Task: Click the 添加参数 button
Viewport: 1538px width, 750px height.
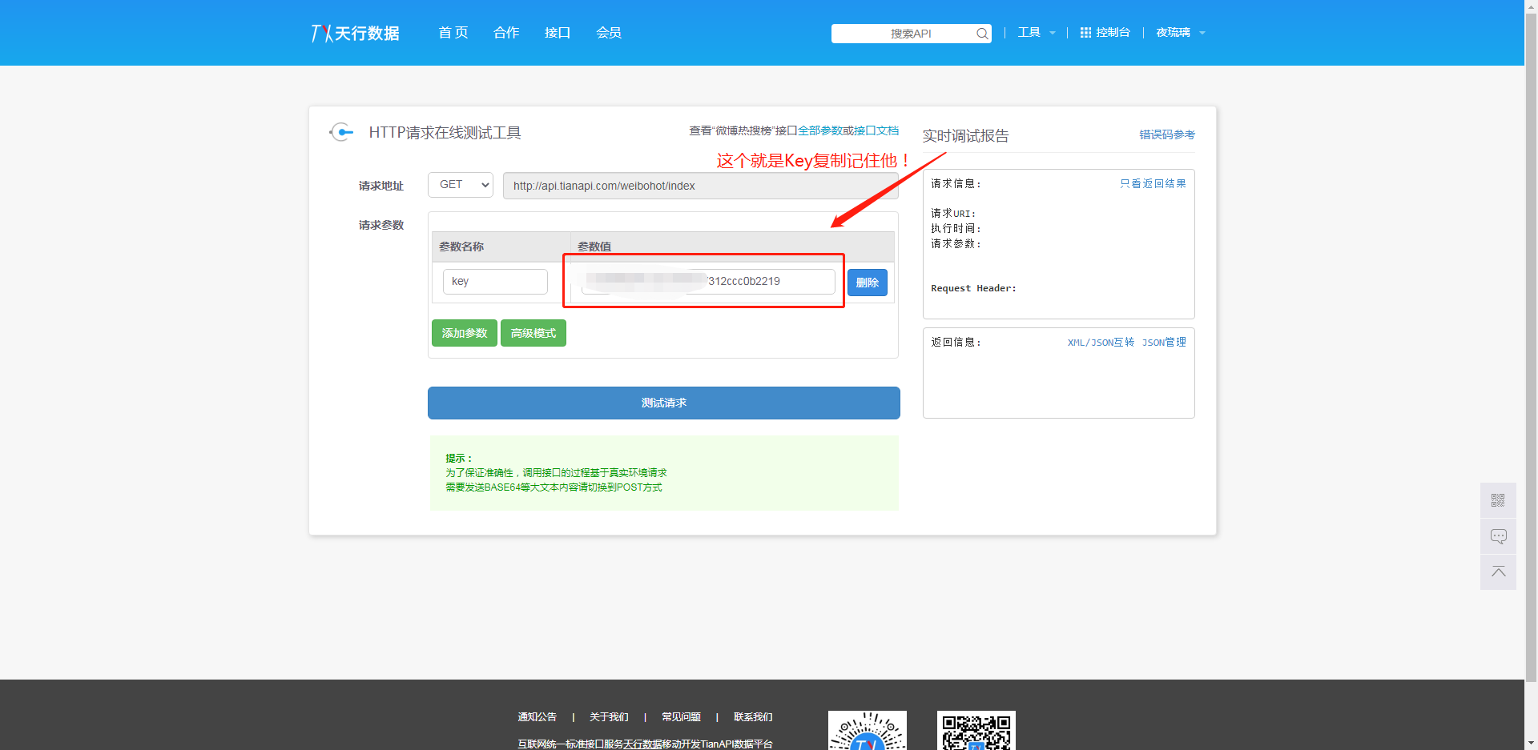Action: (x=465, y=333)
